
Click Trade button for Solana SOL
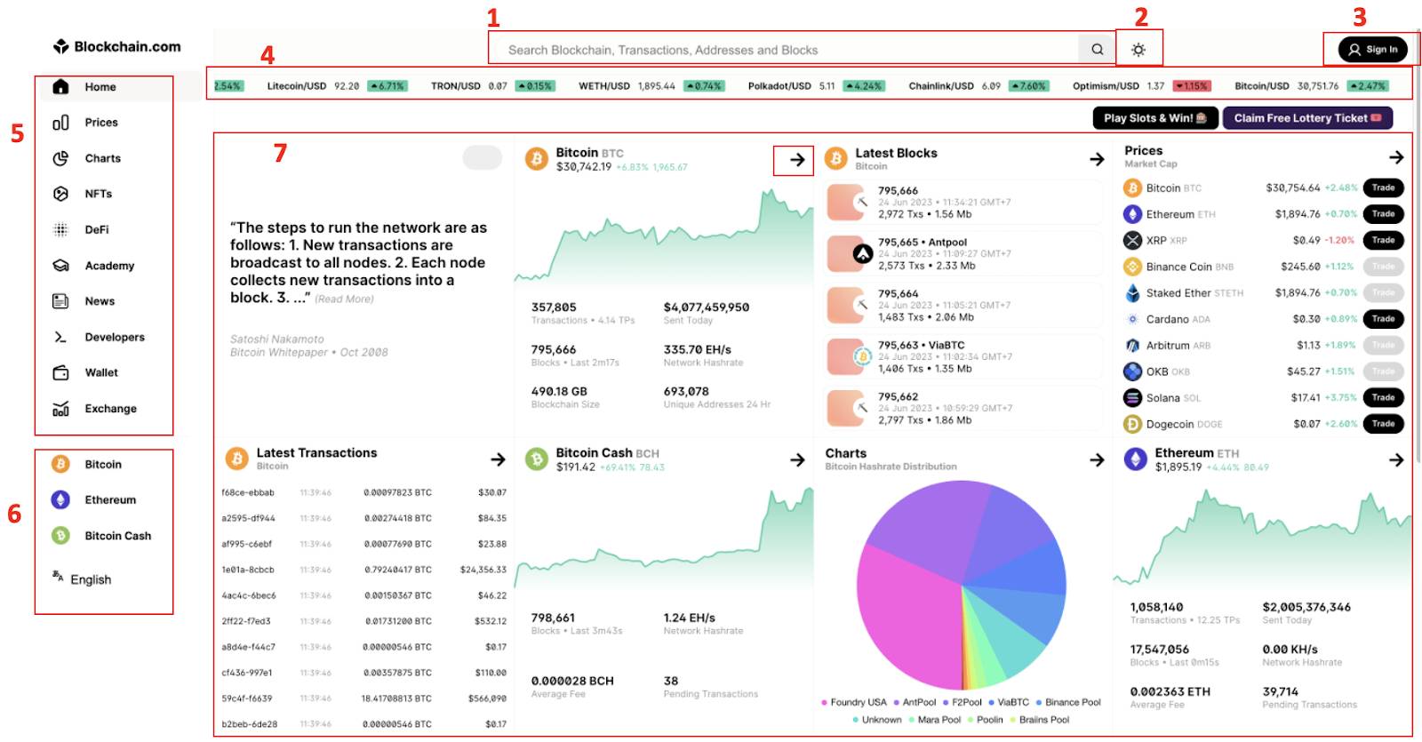pyautogui.click(x=1383, y=397)
